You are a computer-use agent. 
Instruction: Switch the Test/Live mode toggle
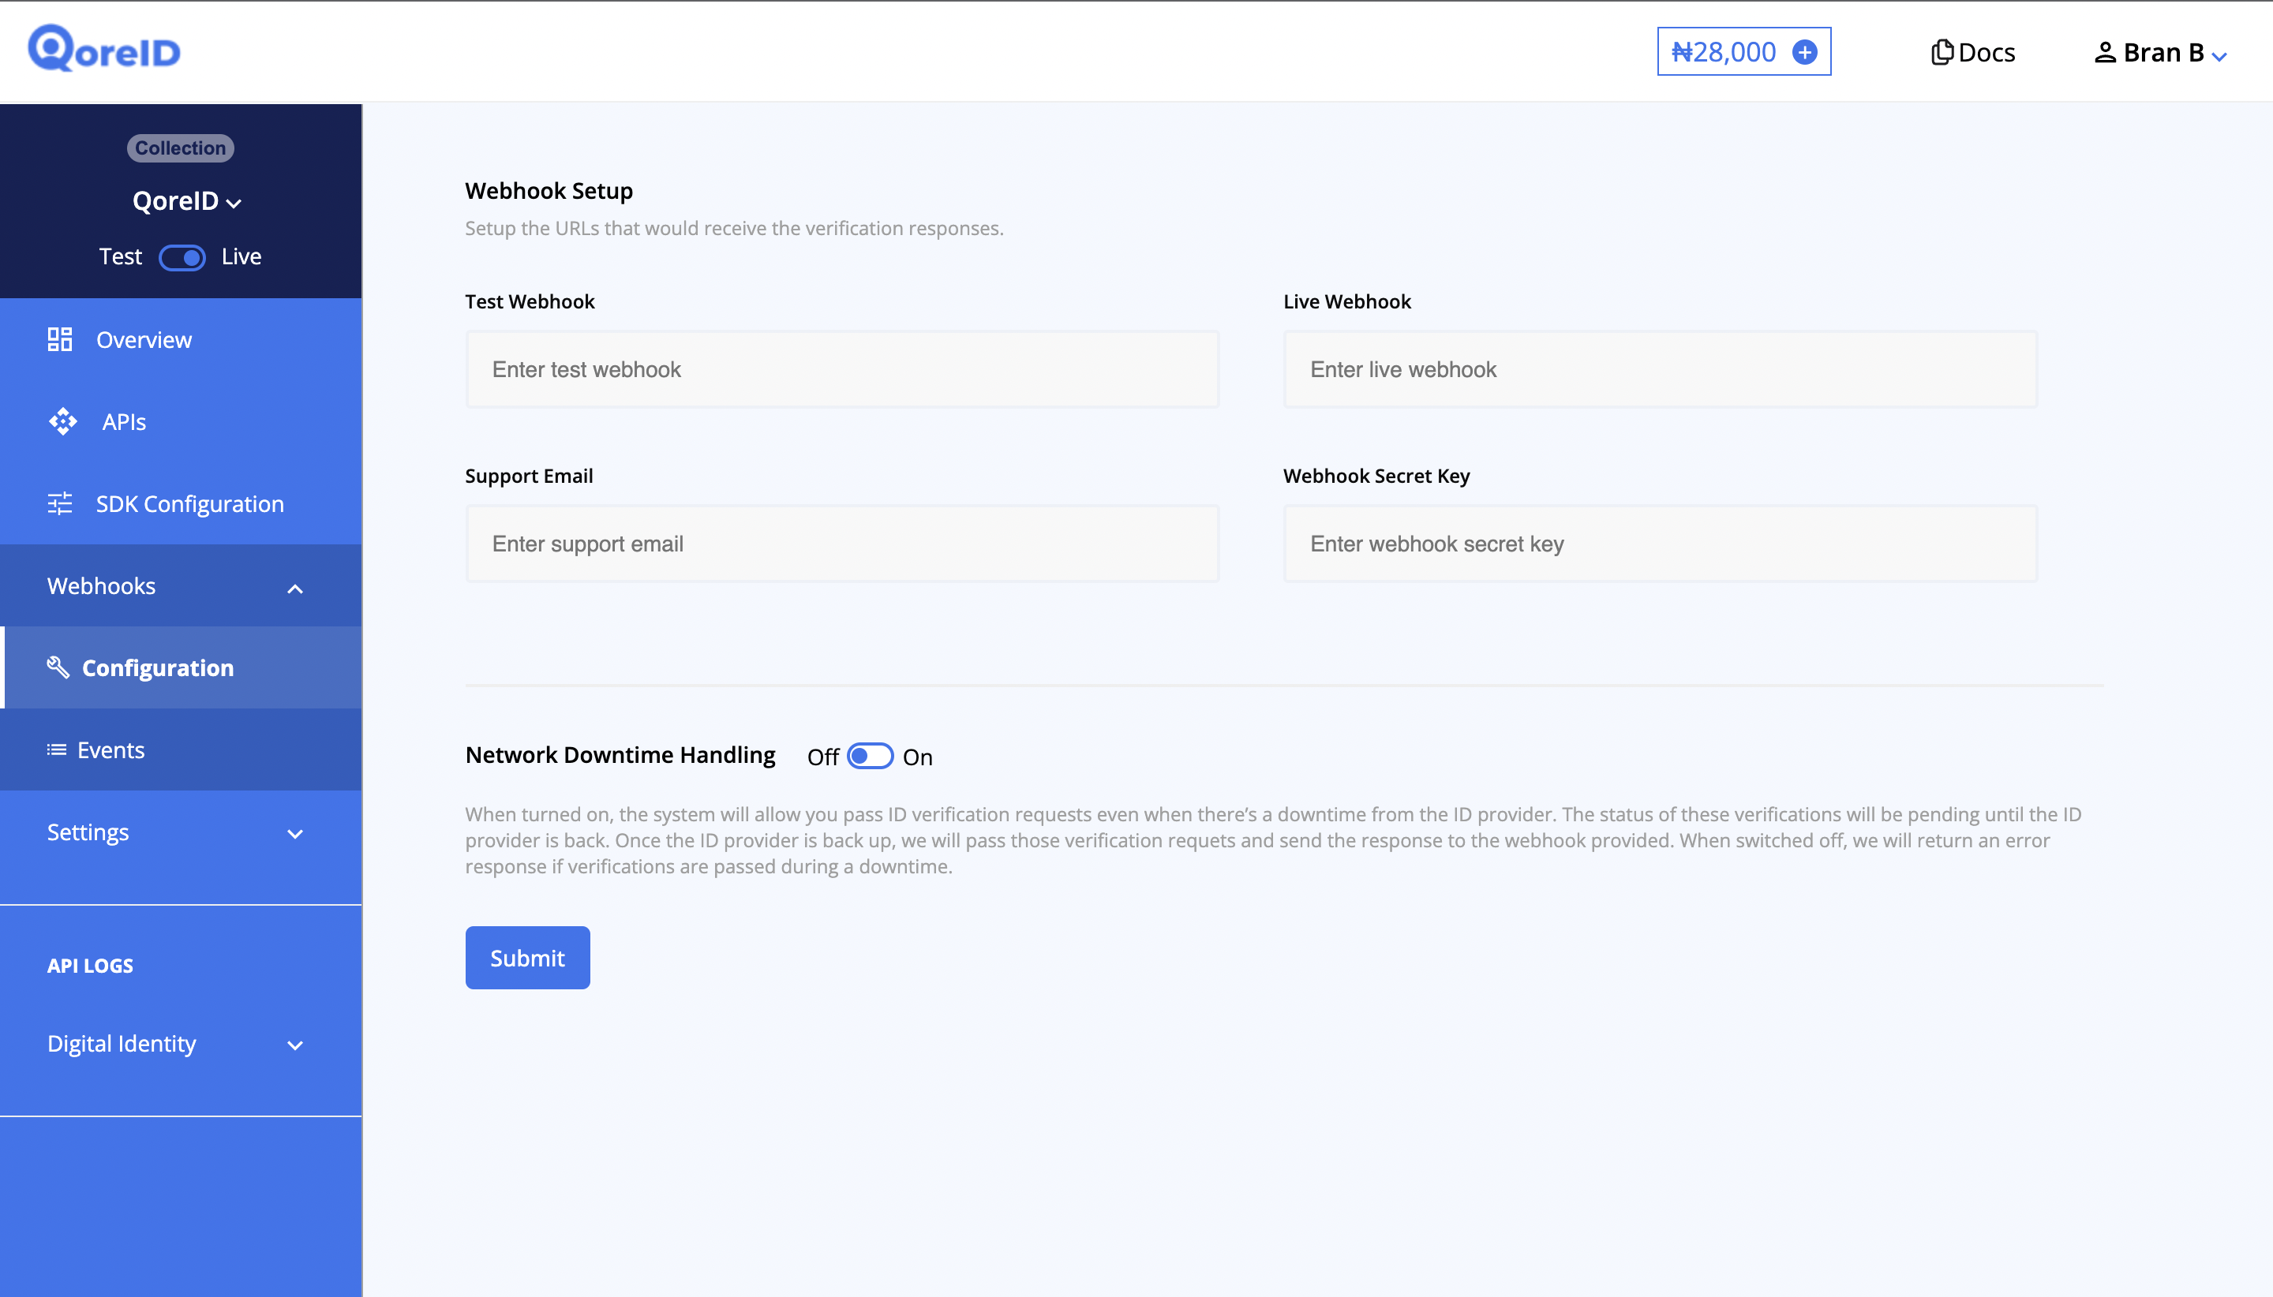coord(182,257)
